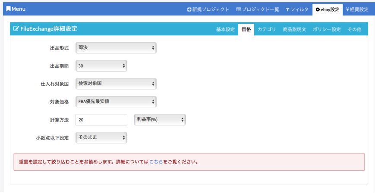The height and width of the screenshot is (194, 375).
Task: Click the yen icon for 経費設定
Action: tap(348, 9)
